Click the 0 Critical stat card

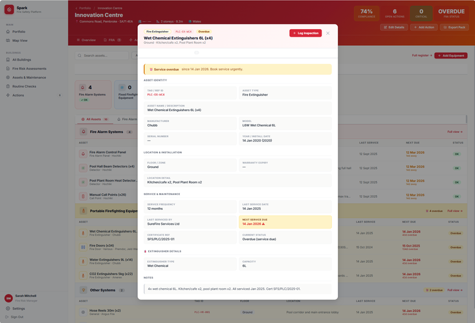pyautogui.click(x=421, y=14)
